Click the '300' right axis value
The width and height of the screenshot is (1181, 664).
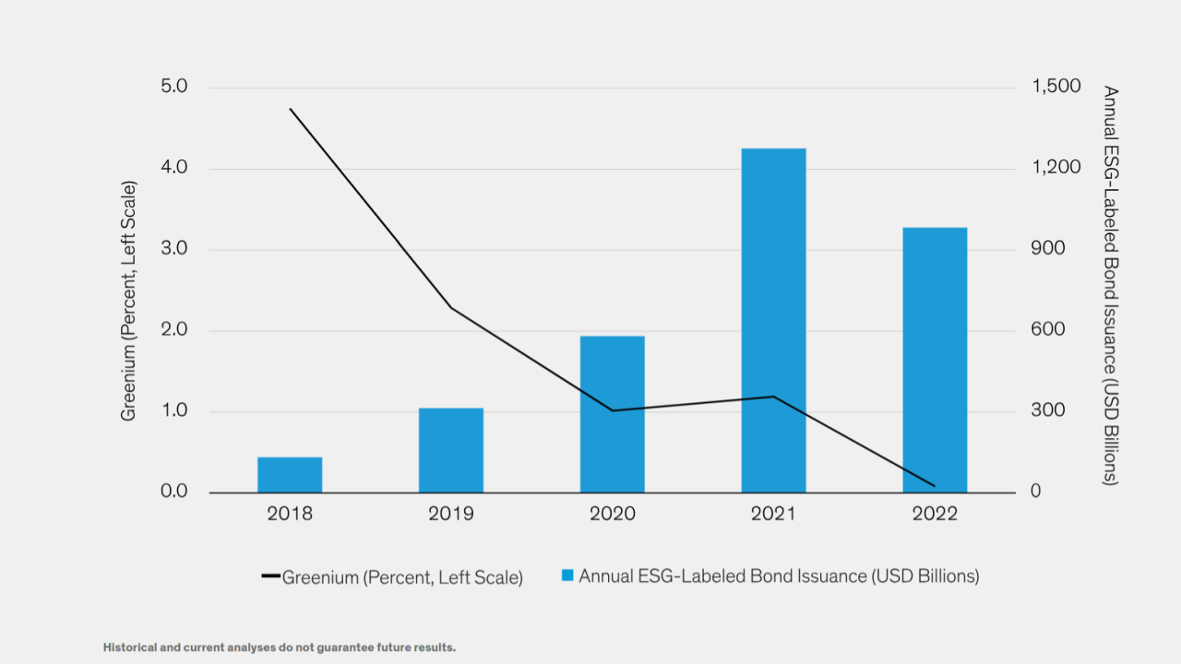1049,410
